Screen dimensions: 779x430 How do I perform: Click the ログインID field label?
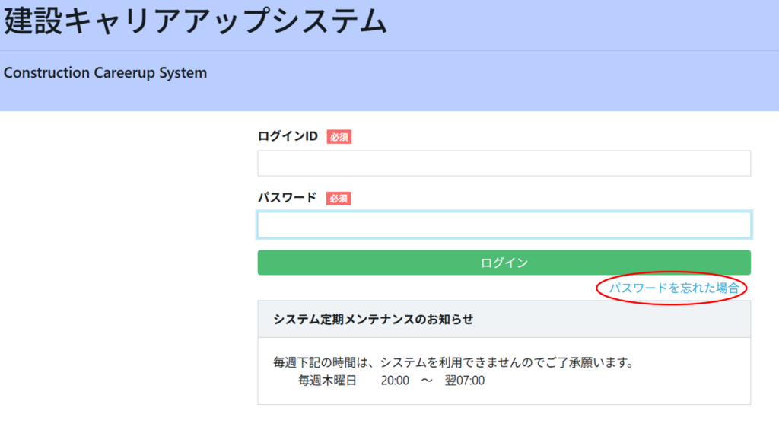point(288,136)
